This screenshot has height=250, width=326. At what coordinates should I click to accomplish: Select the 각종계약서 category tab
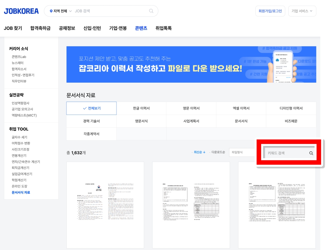click(91, 134)
